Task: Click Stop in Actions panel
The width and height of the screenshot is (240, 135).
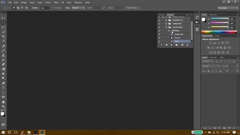Action: point(161,45)
